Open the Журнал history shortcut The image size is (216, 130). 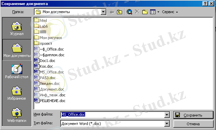click(x=17, y=28)
